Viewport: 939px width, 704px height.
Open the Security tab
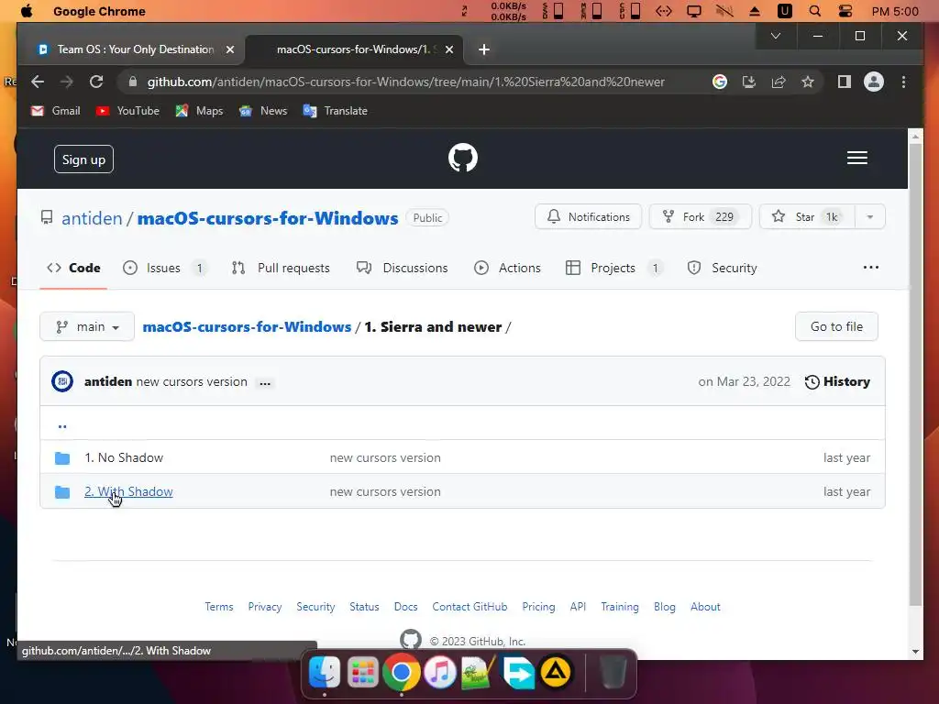(722, 268)
